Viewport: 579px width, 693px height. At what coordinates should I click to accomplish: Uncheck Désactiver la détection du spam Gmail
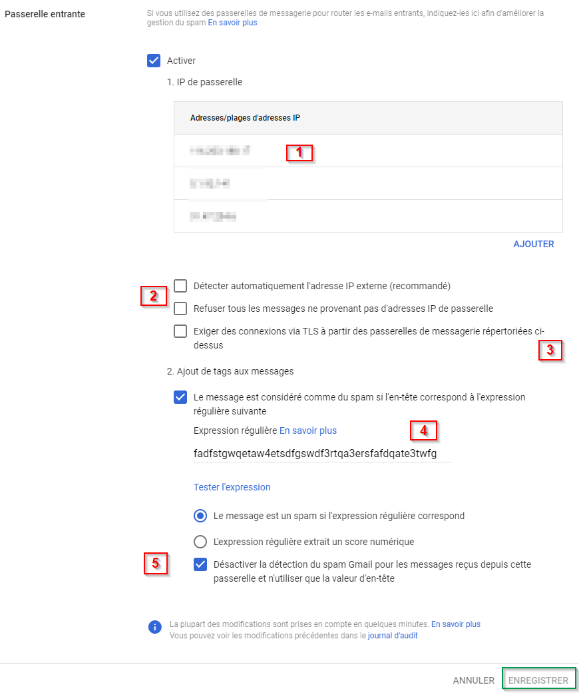(200, 564)
